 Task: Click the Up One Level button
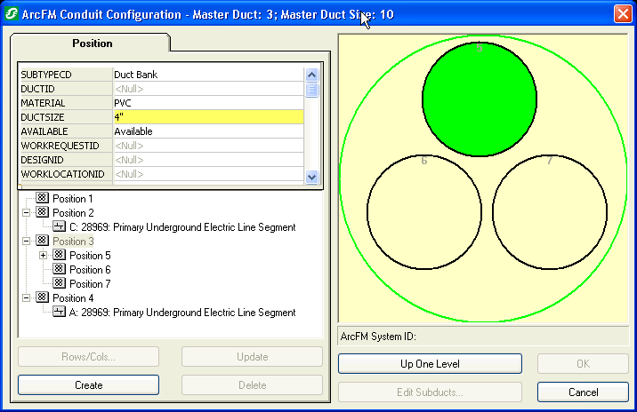[x=430, y=364]
